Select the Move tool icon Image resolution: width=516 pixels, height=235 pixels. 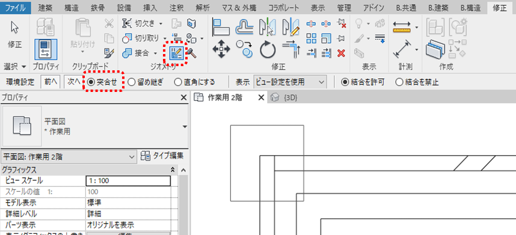(221, 49)
